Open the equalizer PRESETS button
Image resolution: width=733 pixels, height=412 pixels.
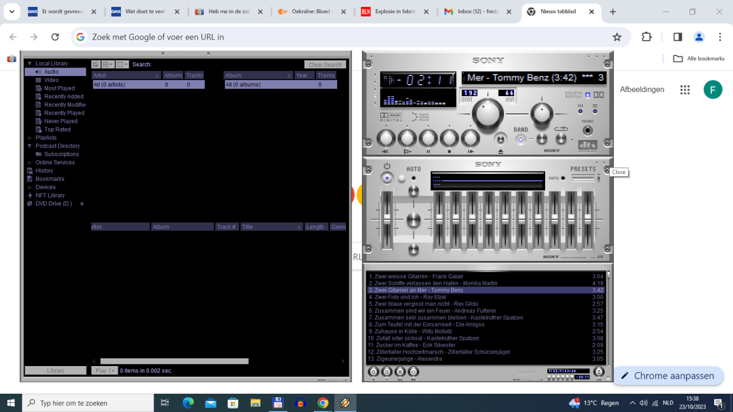click(x=583, y=177)
